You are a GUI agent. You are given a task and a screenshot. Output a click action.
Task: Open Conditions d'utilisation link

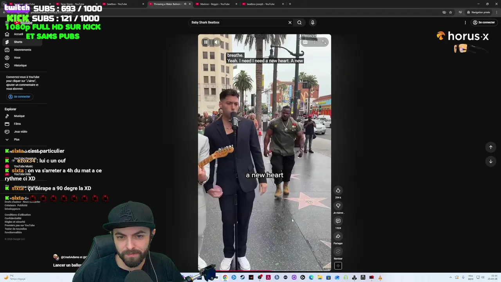tap(18, 215)
